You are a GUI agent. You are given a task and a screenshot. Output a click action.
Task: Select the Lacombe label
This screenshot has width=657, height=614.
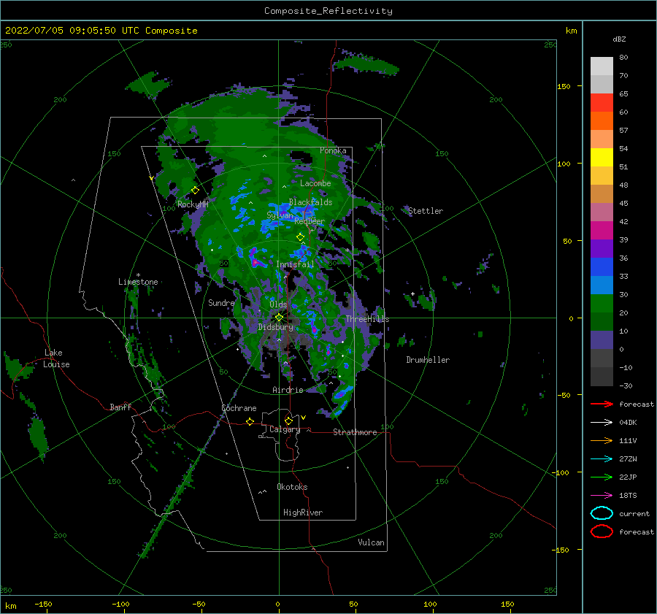pyautogui.click(x=315, y=183)
